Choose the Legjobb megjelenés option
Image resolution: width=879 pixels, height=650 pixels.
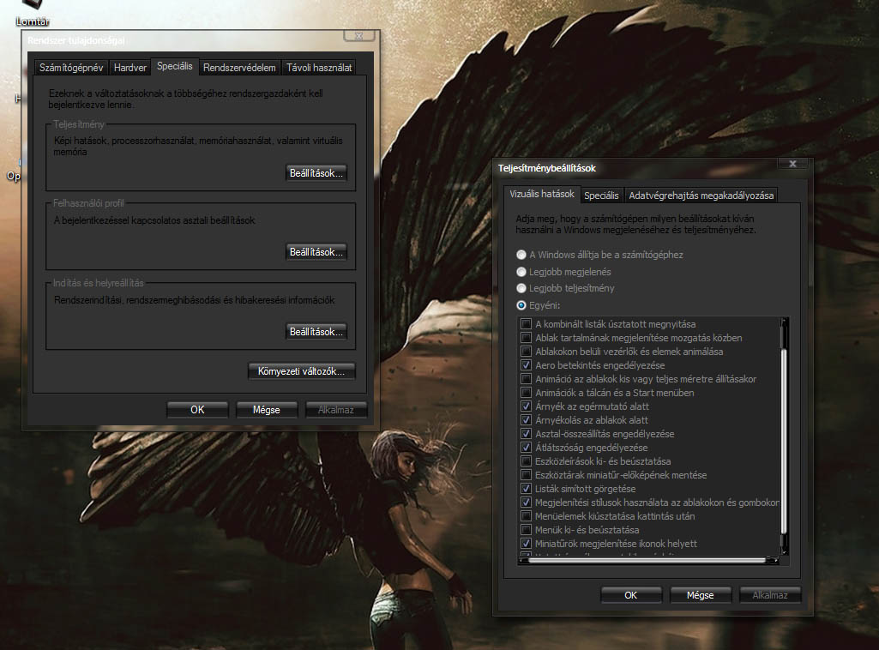[521, 272]
